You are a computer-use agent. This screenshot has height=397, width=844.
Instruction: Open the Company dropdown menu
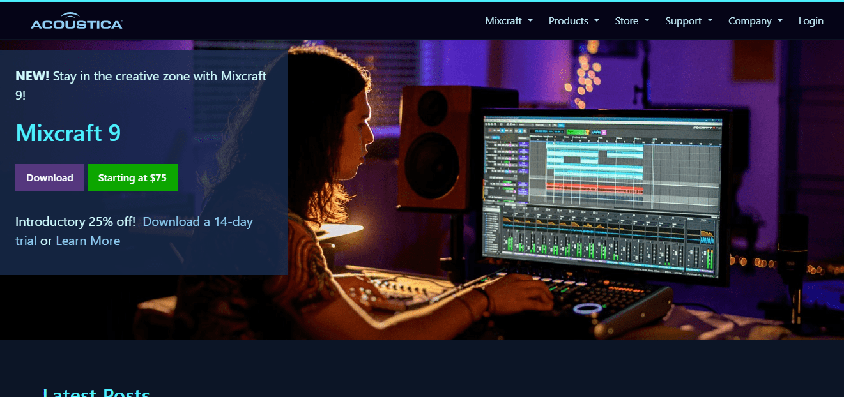tap(756, 21)
